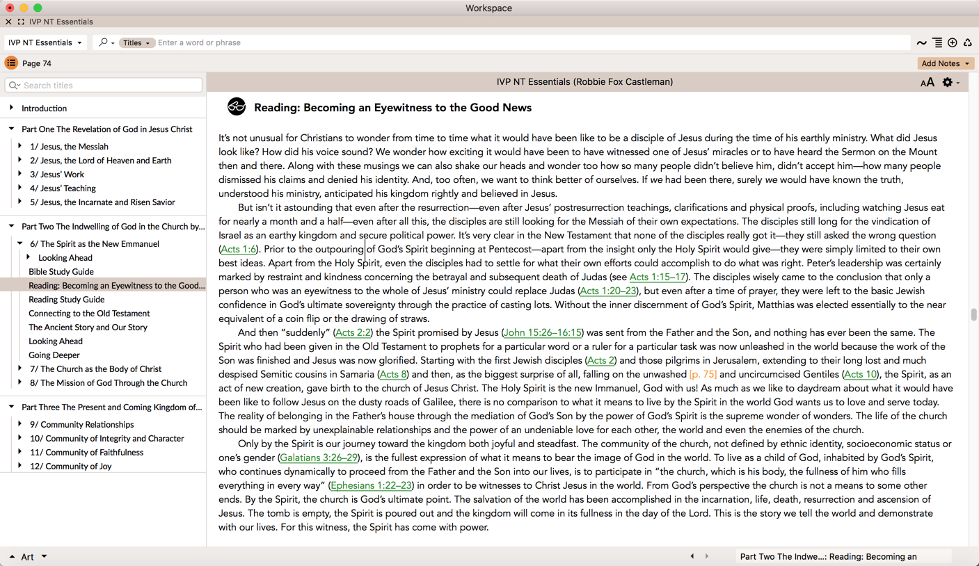The width and height of the screenshot is (979, 566).
Task: Click the glasses reading icon
Action: pyautogui.click(x=237, y=106)
